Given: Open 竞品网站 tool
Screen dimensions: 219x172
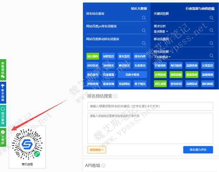Looking at the screenshot, I should [124, 84].
